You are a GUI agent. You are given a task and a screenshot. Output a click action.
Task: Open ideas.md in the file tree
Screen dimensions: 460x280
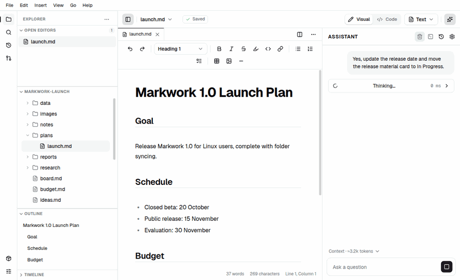(x=50, y=200)
